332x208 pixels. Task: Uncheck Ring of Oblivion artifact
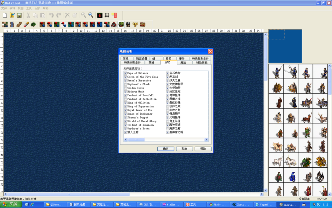click(x=125, y=103)
